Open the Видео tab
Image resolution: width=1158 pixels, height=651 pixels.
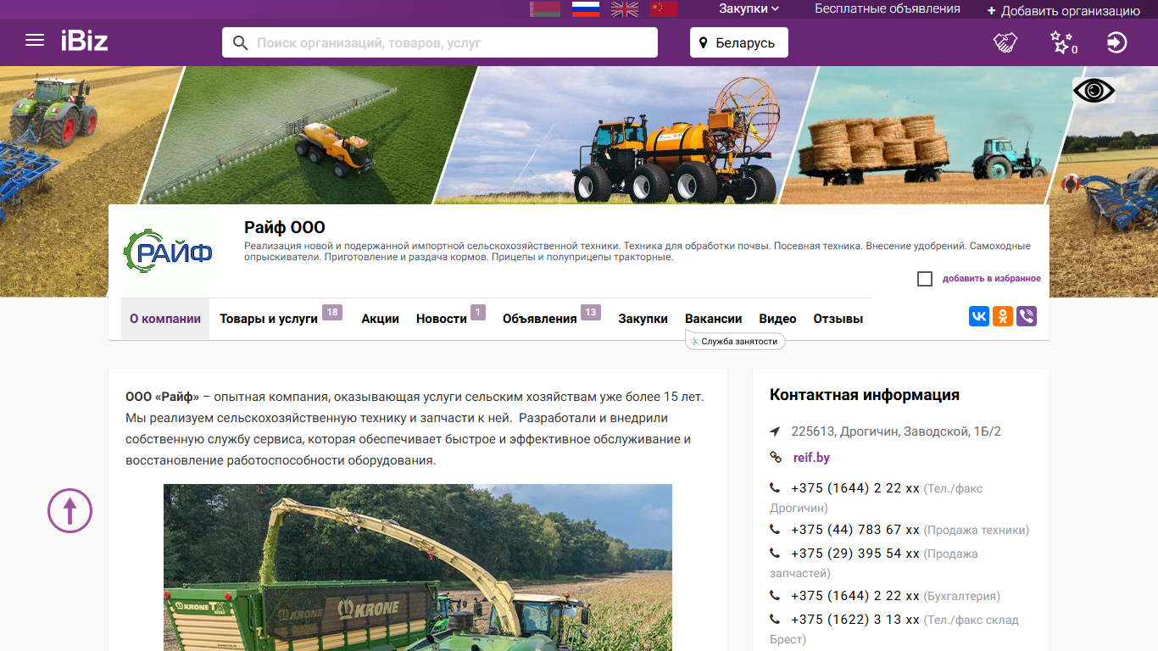coord(777,319)
